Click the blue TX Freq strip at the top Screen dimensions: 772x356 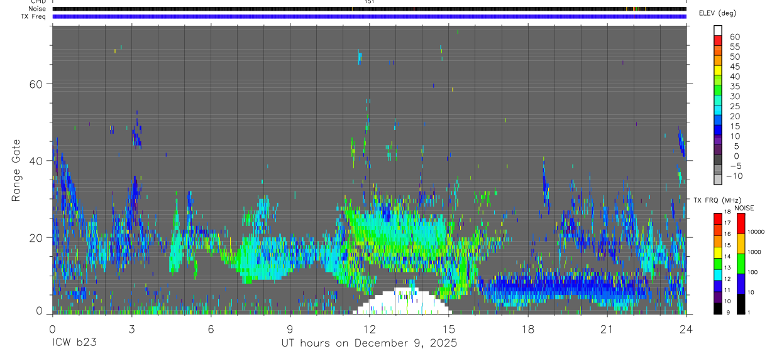369,16
